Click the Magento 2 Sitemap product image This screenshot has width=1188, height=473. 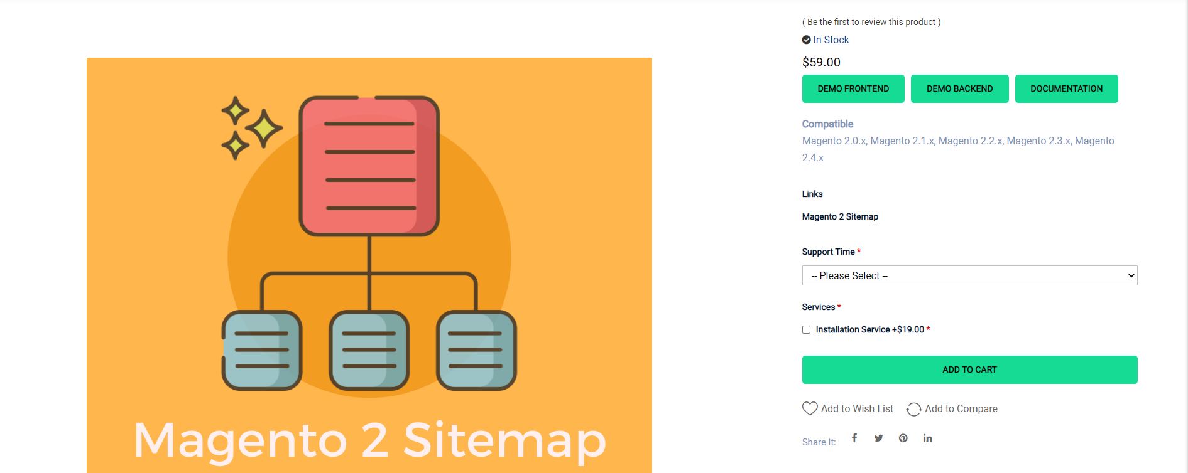click(369, 265)
